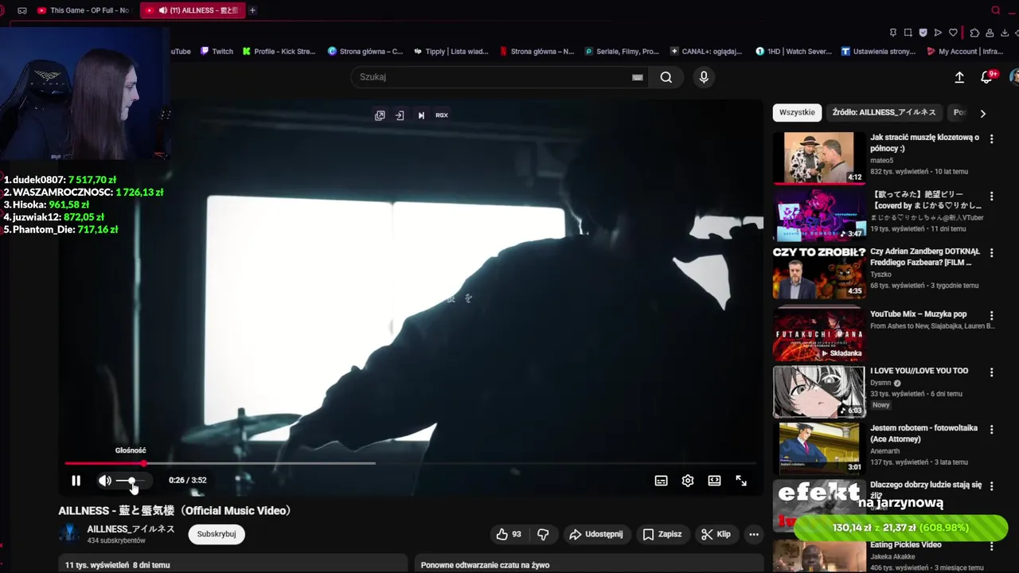Open options menu for Jestem robotem video

[x=991, y=429]
